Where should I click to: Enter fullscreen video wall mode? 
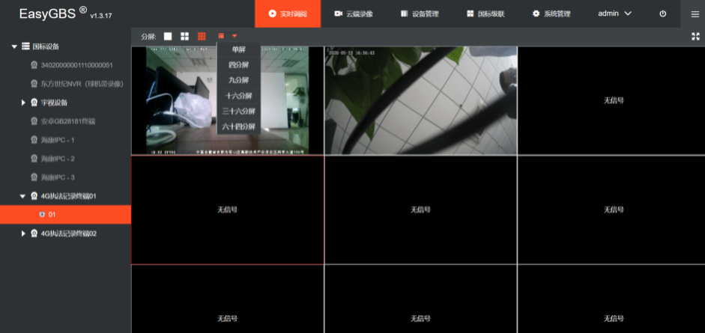(x=695, y=37)
